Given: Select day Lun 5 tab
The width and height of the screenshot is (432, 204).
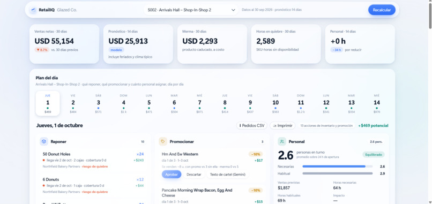Looking at the screenshot, I should (x=149, y=103).
